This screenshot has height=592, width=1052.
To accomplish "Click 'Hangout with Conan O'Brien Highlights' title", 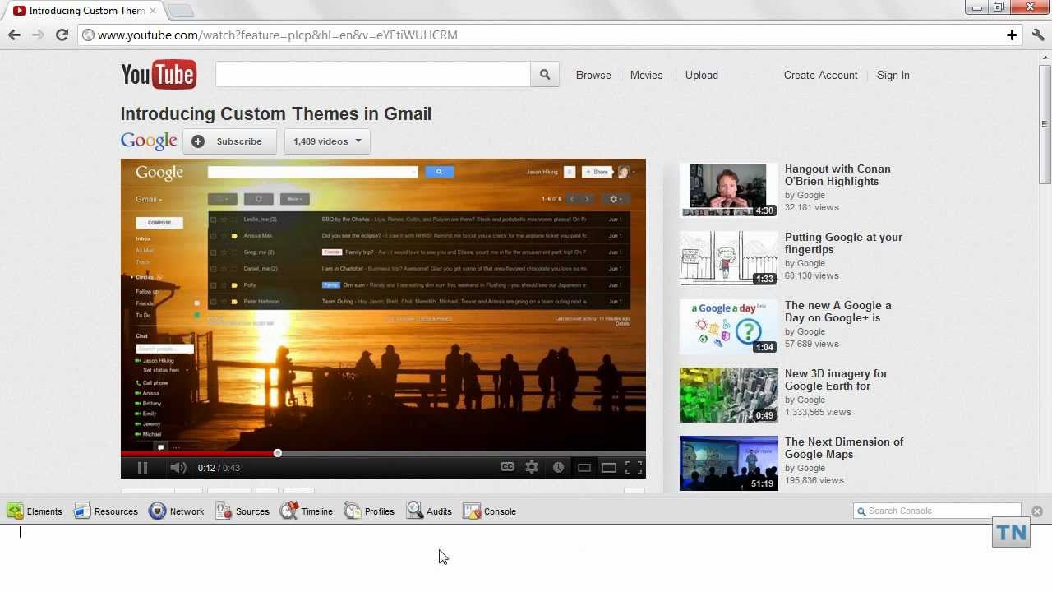I will (837, 175).
